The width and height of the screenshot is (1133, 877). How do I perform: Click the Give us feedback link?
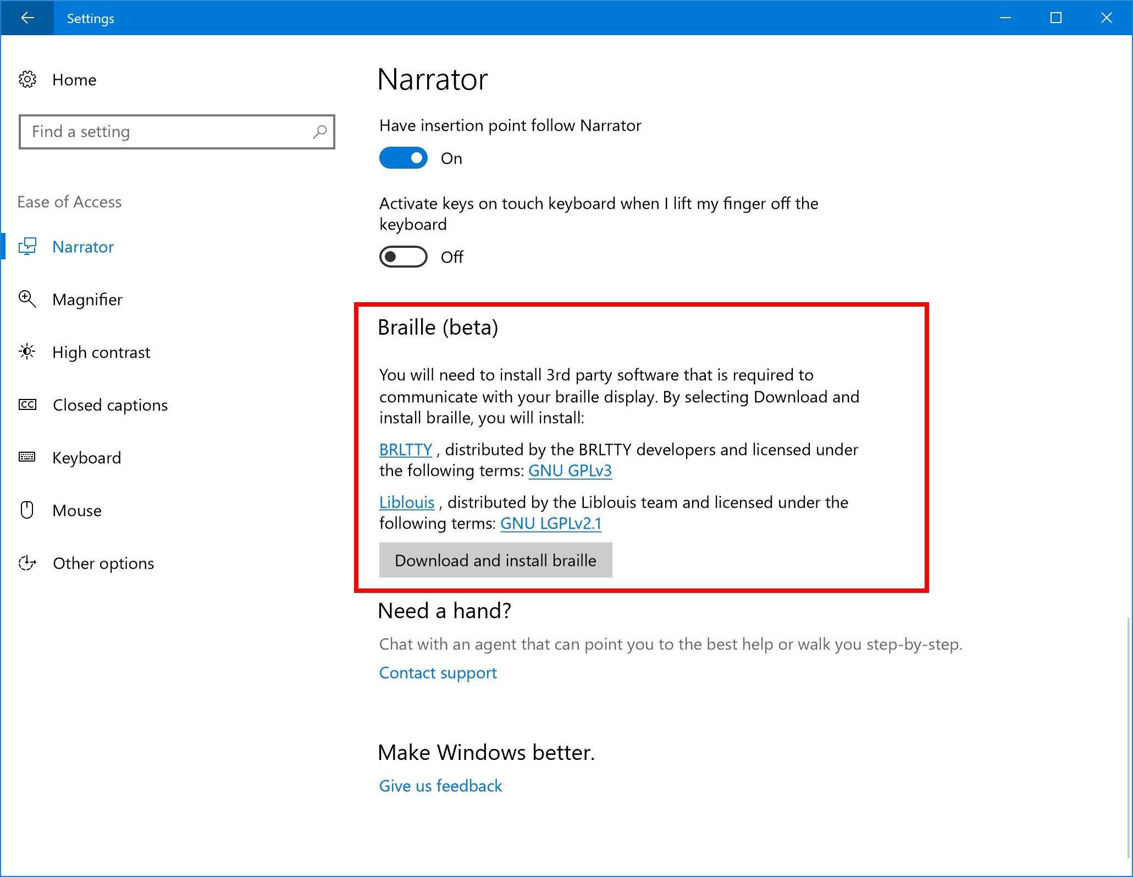point(440,786)
